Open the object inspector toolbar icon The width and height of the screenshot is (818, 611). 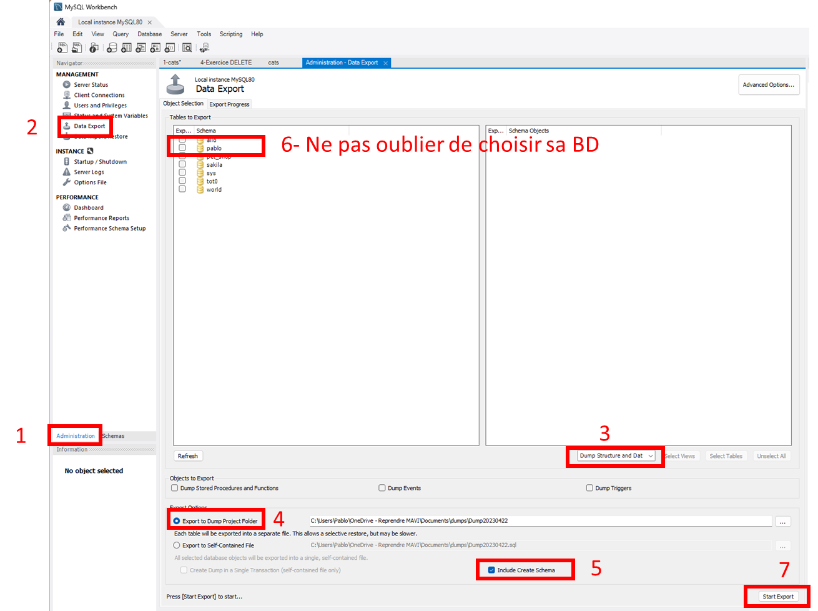(94, 47)
